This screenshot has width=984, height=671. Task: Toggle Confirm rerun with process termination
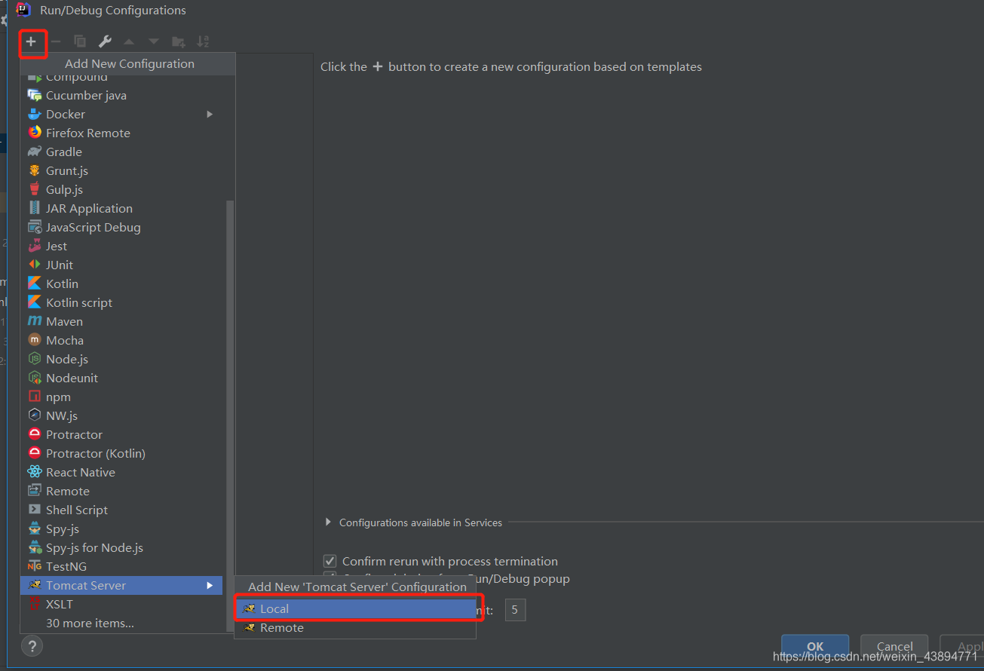point(330,561)
